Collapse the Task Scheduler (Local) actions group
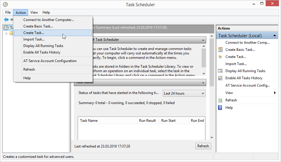 coord(274,36)
